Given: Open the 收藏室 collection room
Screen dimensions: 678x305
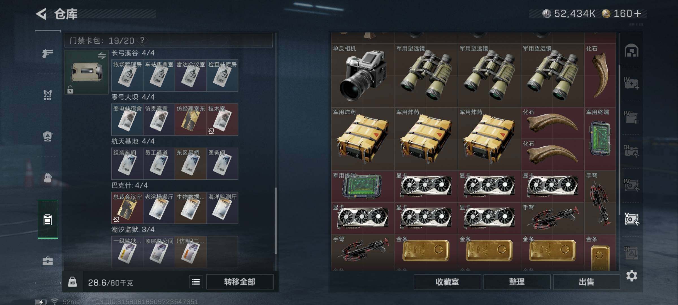Looking at the screenshot, I should [447, 282].
